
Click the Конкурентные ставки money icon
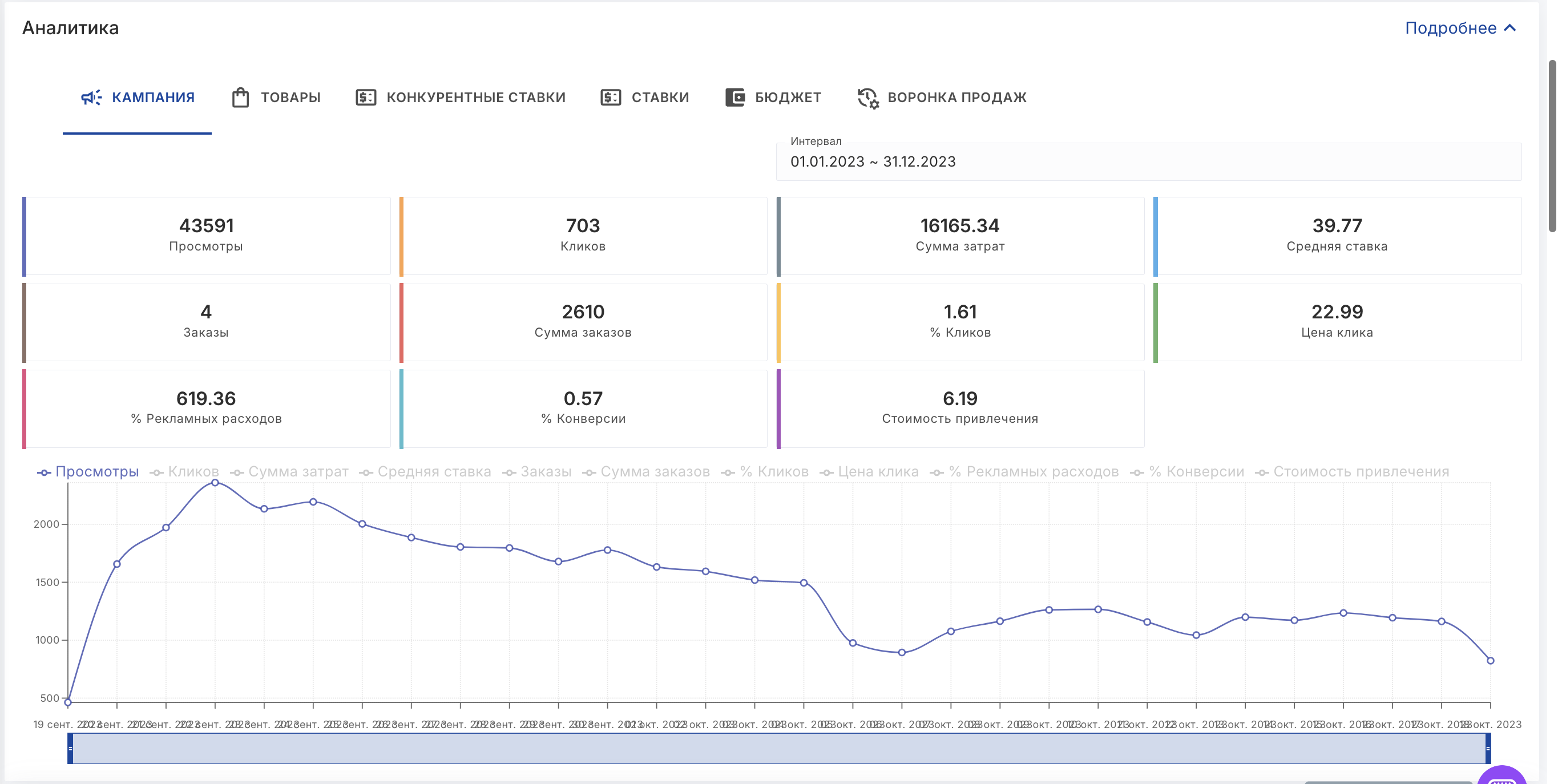[365, 98]
